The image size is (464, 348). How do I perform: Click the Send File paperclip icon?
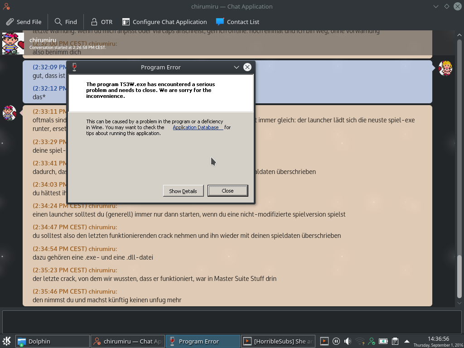click(10, 22)
